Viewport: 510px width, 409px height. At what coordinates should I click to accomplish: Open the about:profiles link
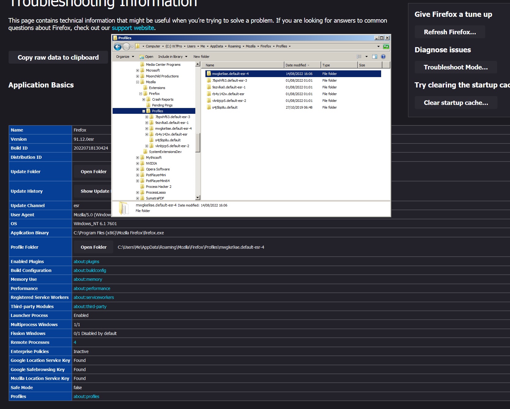(86, 396)
